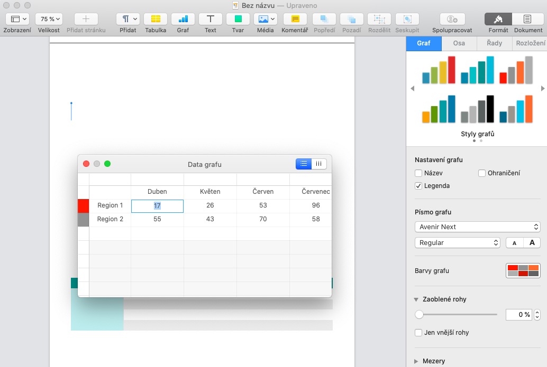This screenshot has height=367, width=547.
Task: Expand the Mezery section
Action: 416,361
